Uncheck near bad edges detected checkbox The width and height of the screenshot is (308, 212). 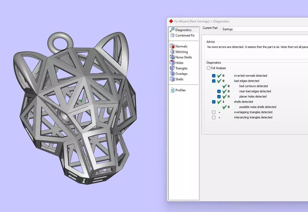[219, 91]
